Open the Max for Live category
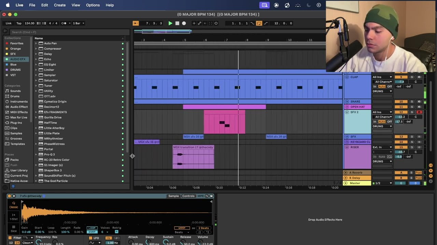This screenshot has width=437, height=245. coord(19,117)
